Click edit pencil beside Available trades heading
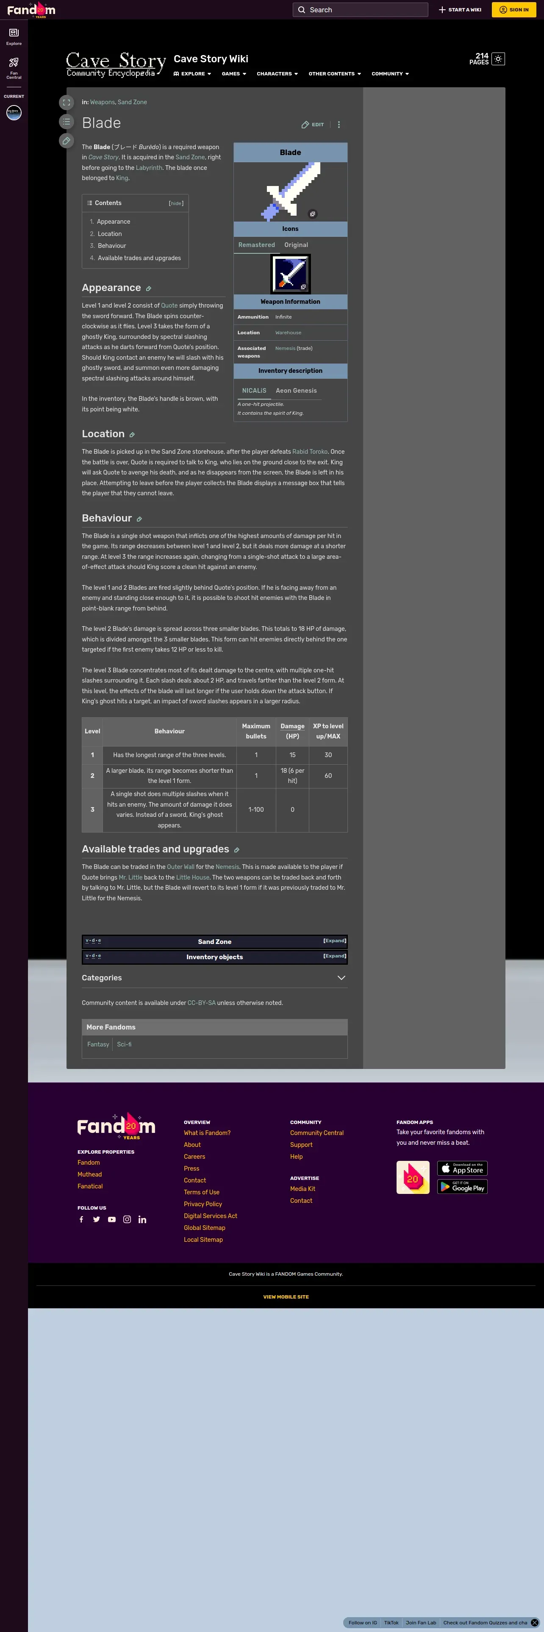Viewport: 544px width, 1632px height. (x=236, y=850)
